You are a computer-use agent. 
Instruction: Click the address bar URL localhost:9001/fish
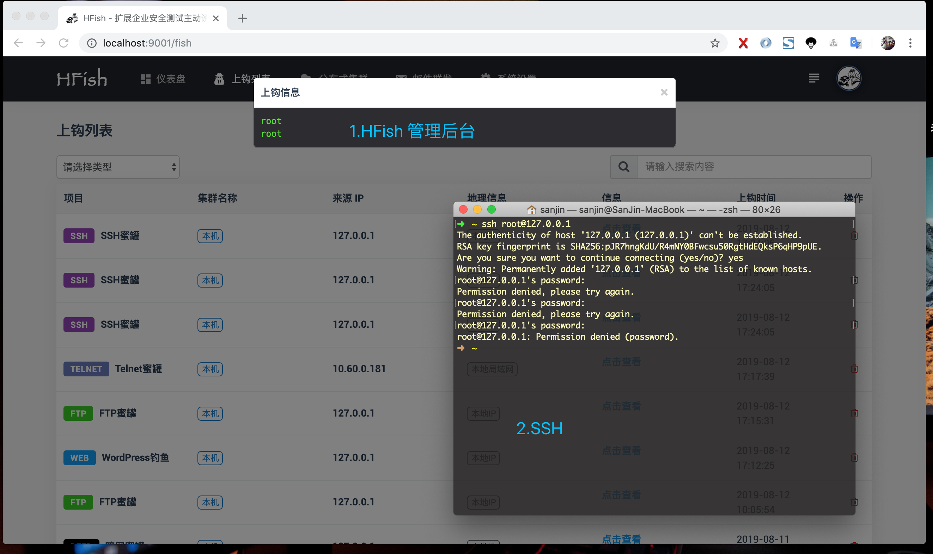(x=147, y=43)
